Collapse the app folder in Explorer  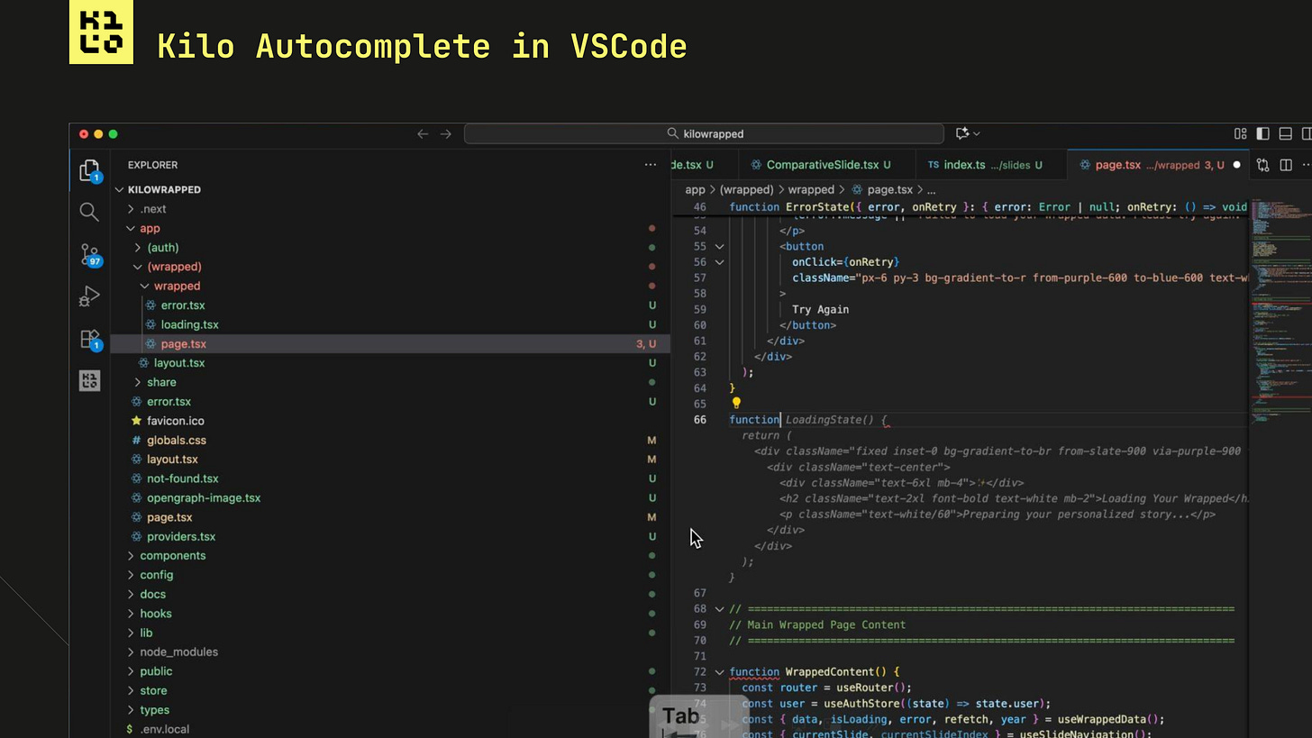150,228
